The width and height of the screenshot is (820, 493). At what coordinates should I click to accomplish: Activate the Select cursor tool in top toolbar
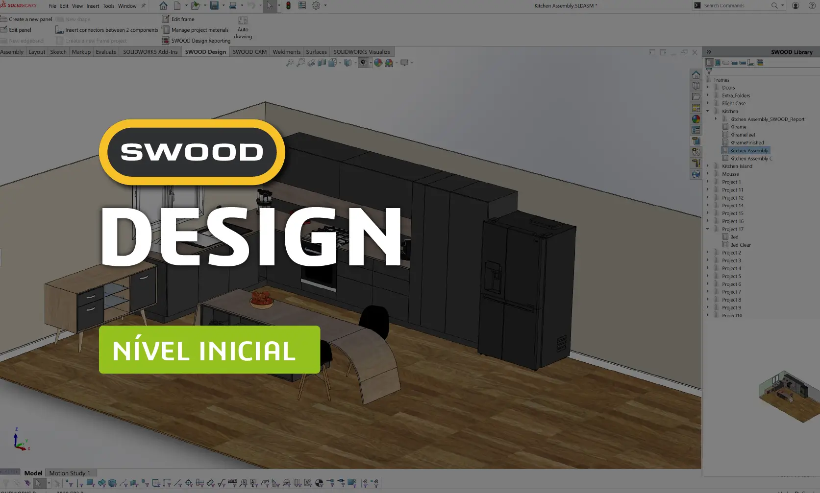(x=270, y=6)
